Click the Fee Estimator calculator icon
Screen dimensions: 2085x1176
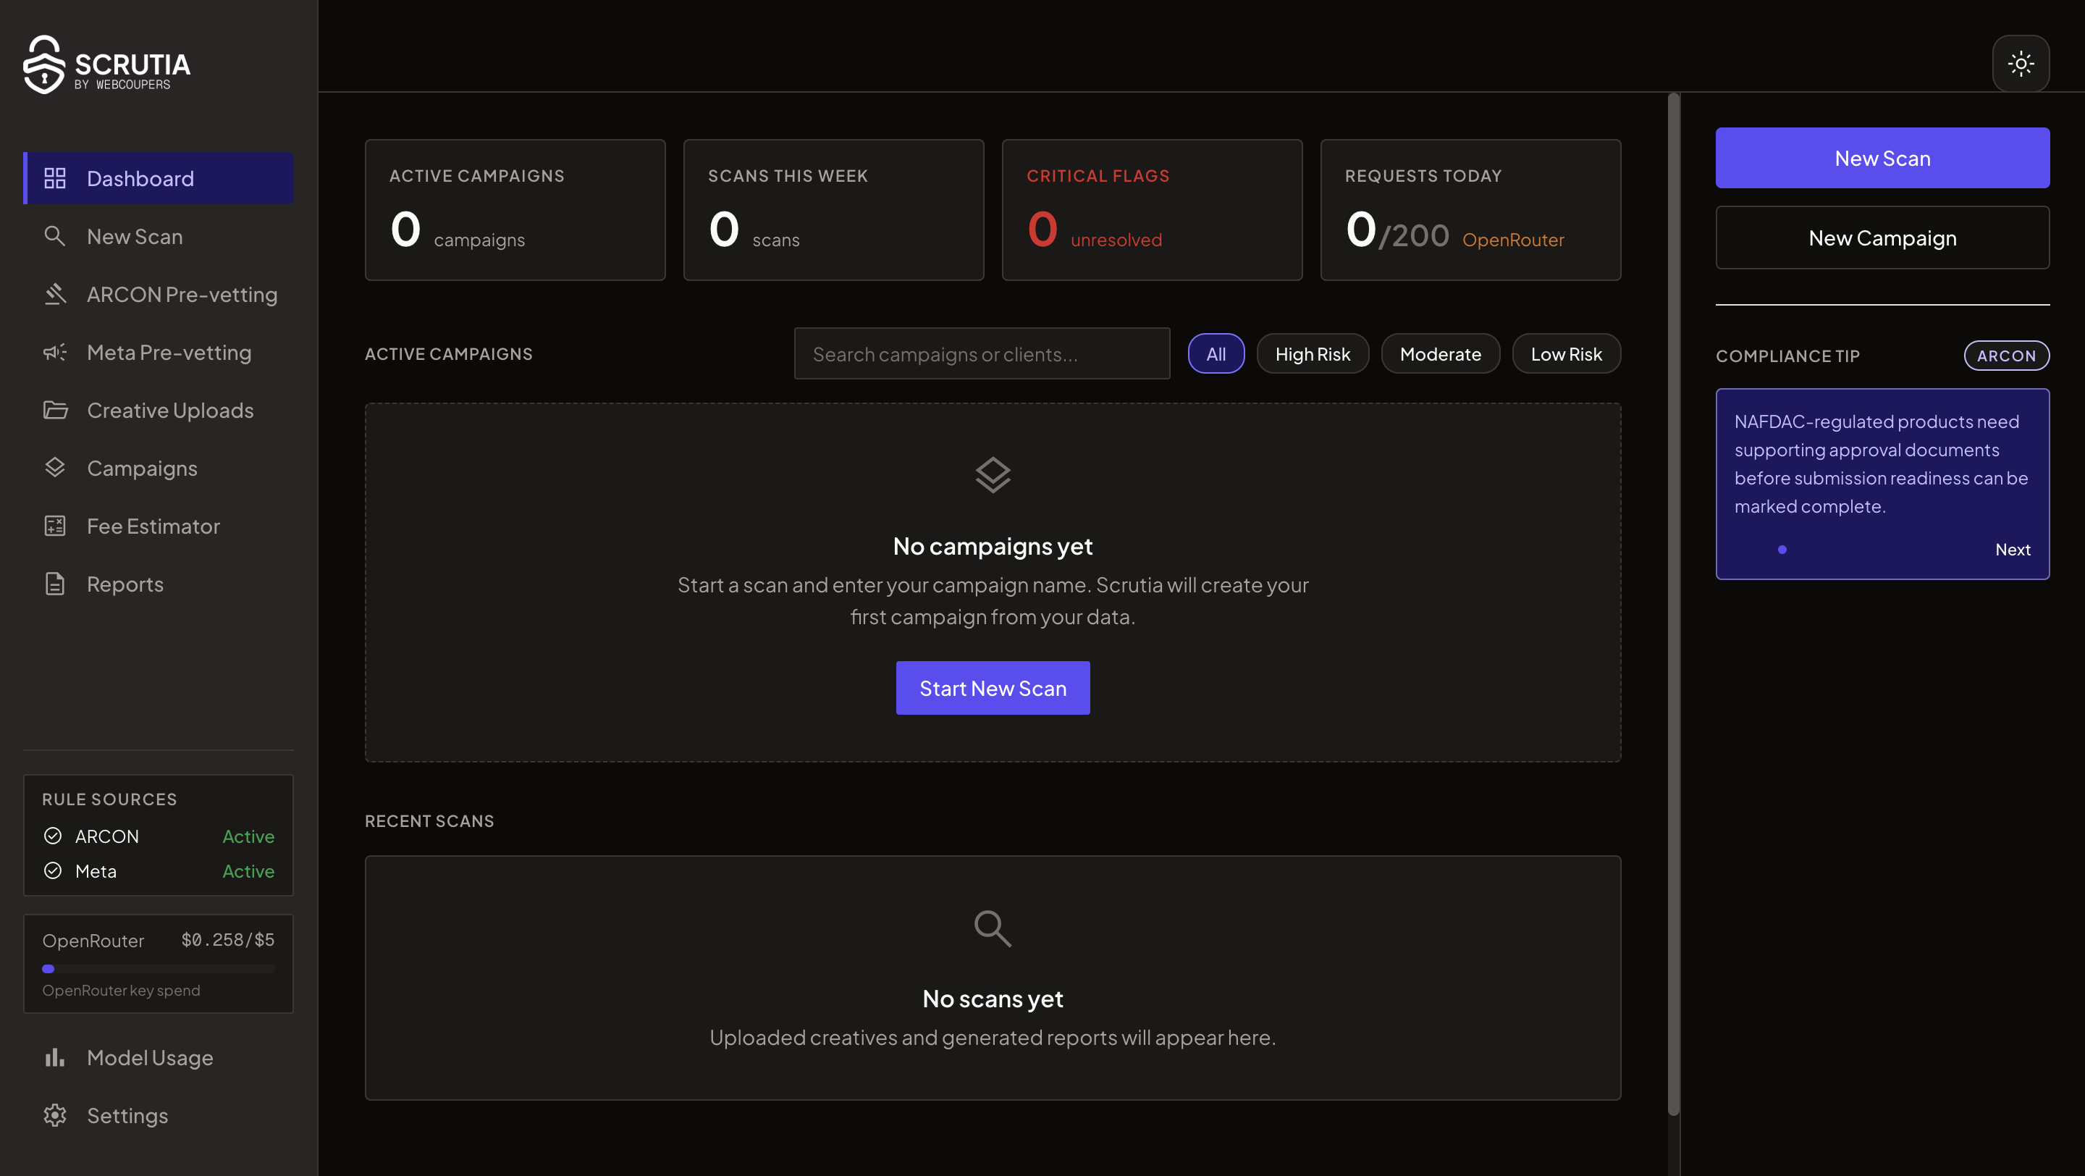[x=55, y=526]
